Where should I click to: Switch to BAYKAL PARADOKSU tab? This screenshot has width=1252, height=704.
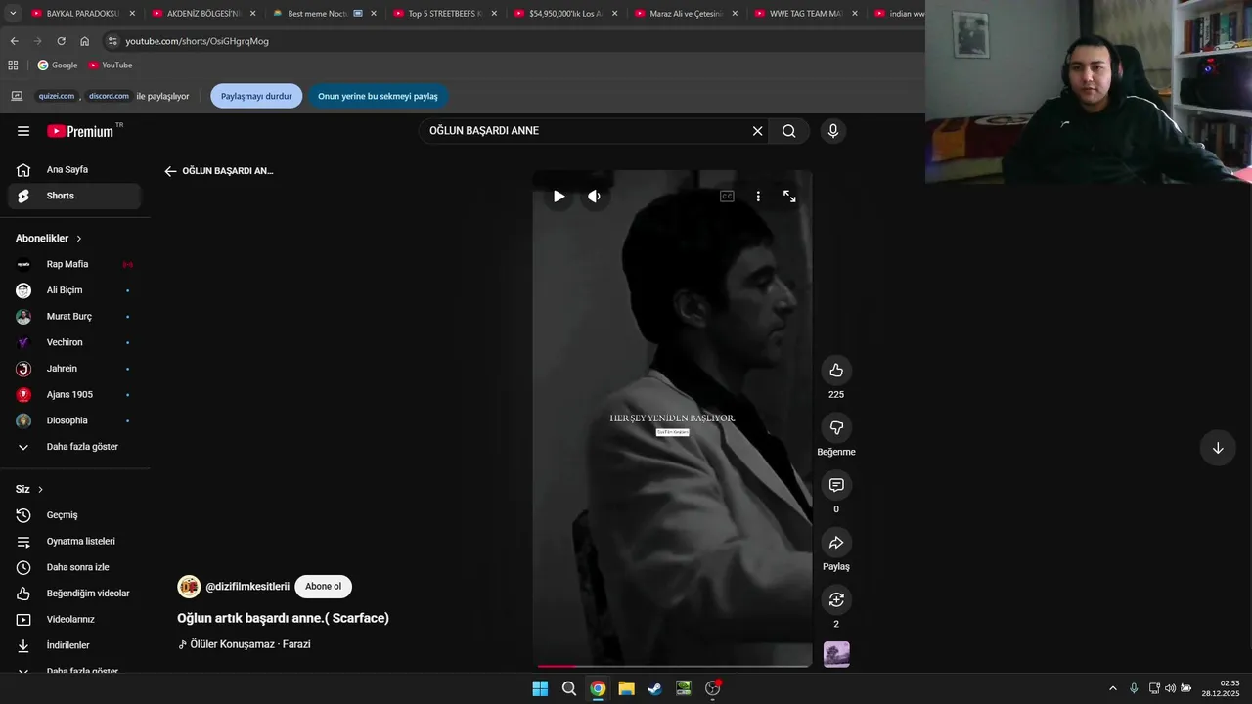(83, 14)
